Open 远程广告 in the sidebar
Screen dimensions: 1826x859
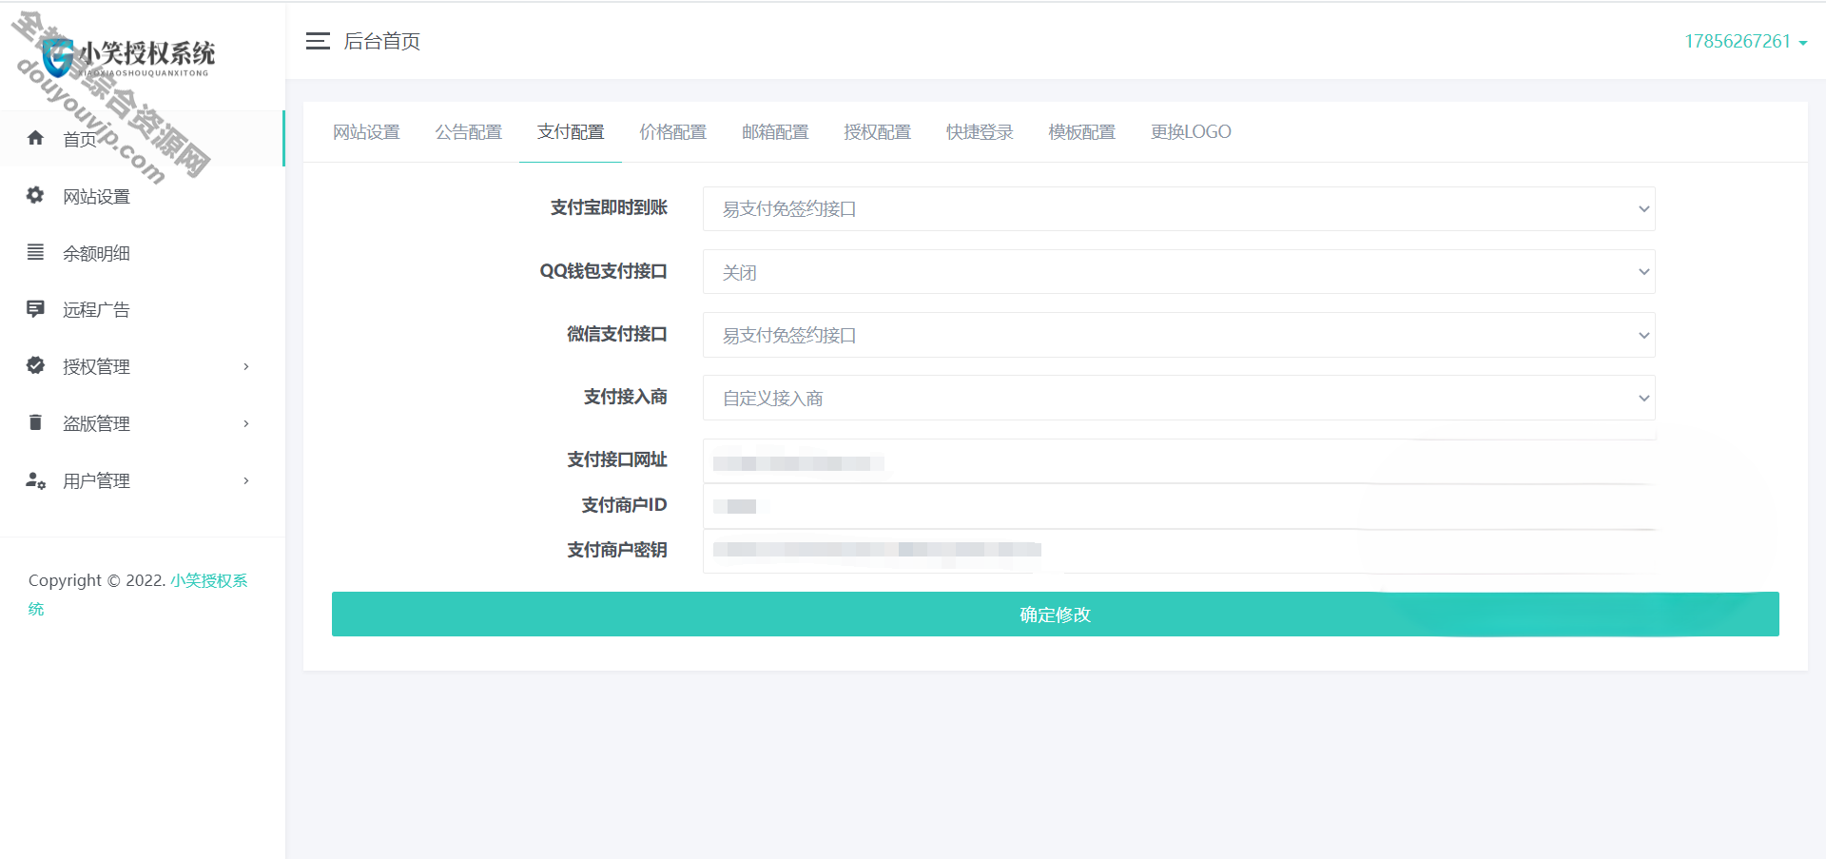tap(142, 309)
